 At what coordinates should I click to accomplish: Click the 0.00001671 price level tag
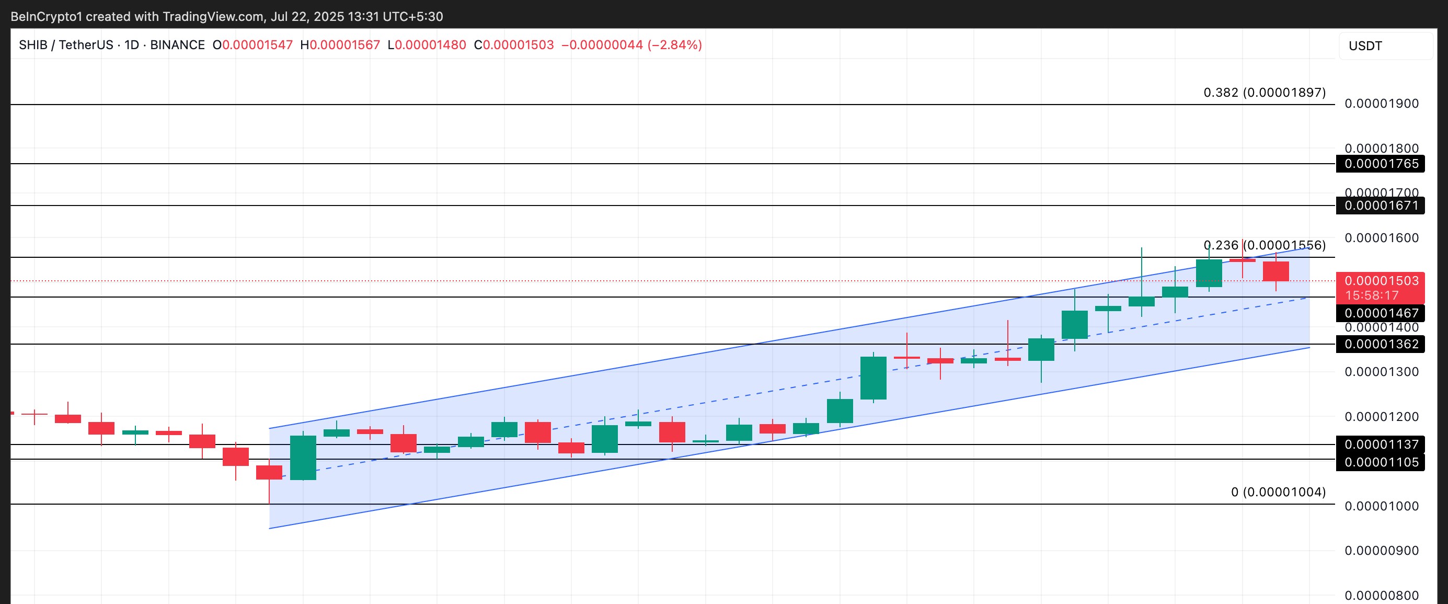pyautogui.click(x=1381, y=206)
